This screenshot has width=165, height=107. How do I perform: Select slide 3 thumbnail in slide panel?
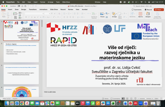[21, 74]
